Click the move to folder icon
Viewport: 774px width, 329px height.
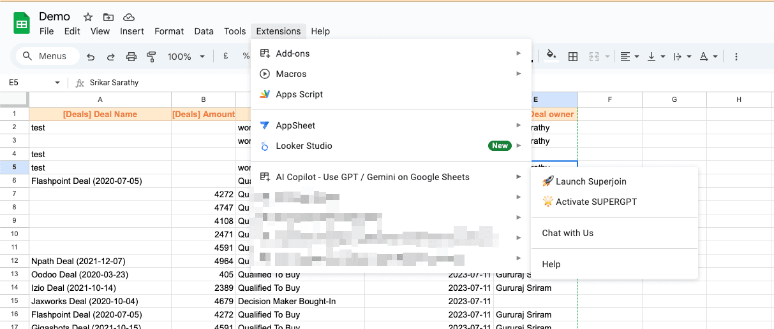pos(108,17)
